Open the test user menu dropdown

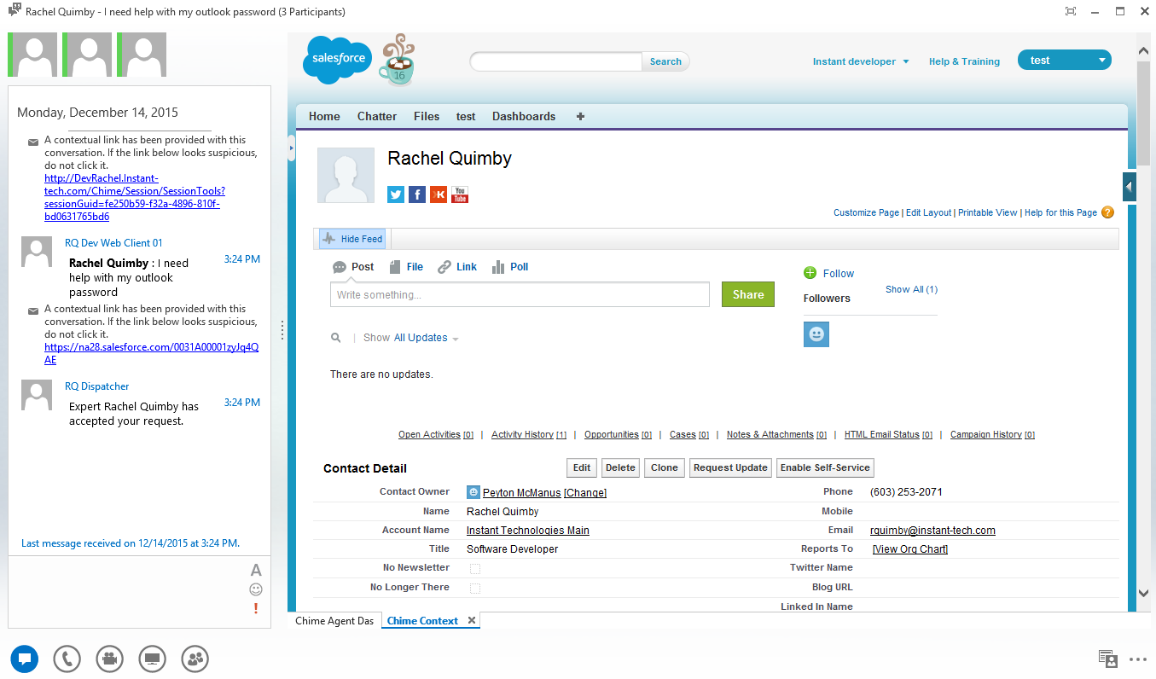tap(1065, 60)
